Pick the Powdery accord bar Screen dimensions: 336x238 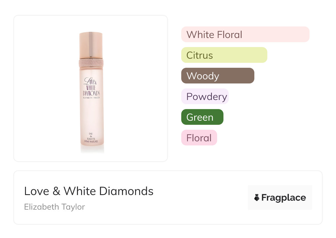[x=205, y=96]
